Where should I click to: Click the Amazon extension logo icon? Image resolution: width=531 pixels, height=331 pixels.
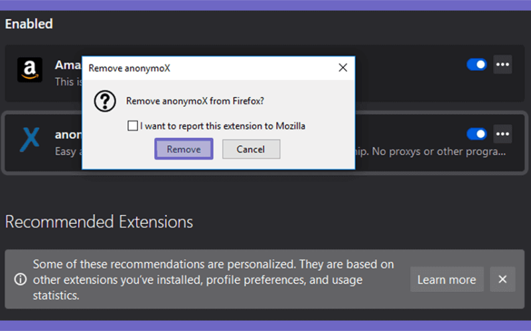(x=30, y=70)
